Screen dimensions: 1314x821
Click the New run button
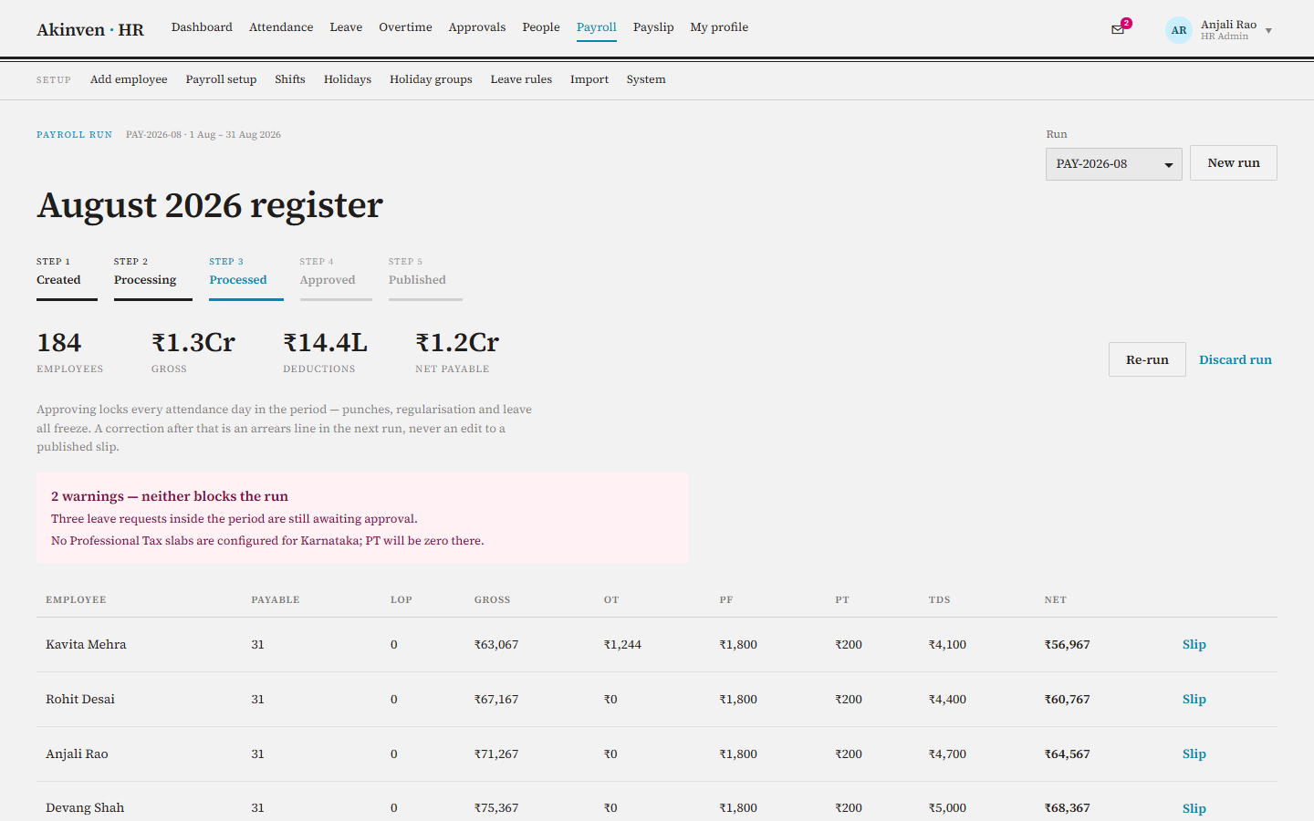point(1234,163)
